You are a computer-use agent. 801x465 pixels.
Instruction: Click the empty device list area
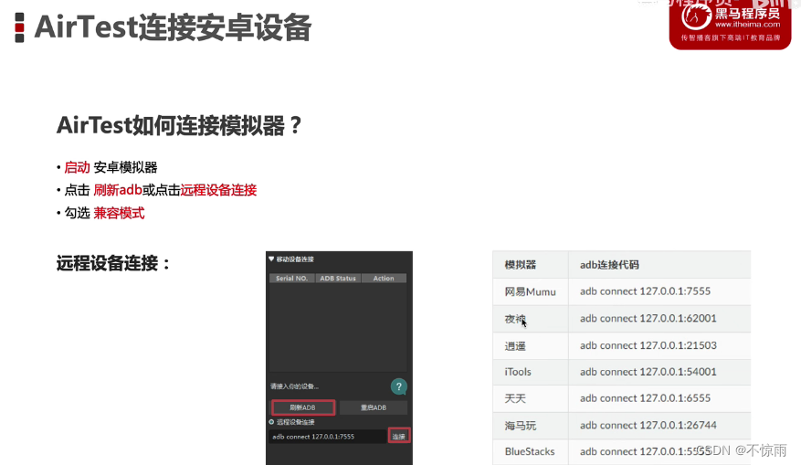click(338, 327)
